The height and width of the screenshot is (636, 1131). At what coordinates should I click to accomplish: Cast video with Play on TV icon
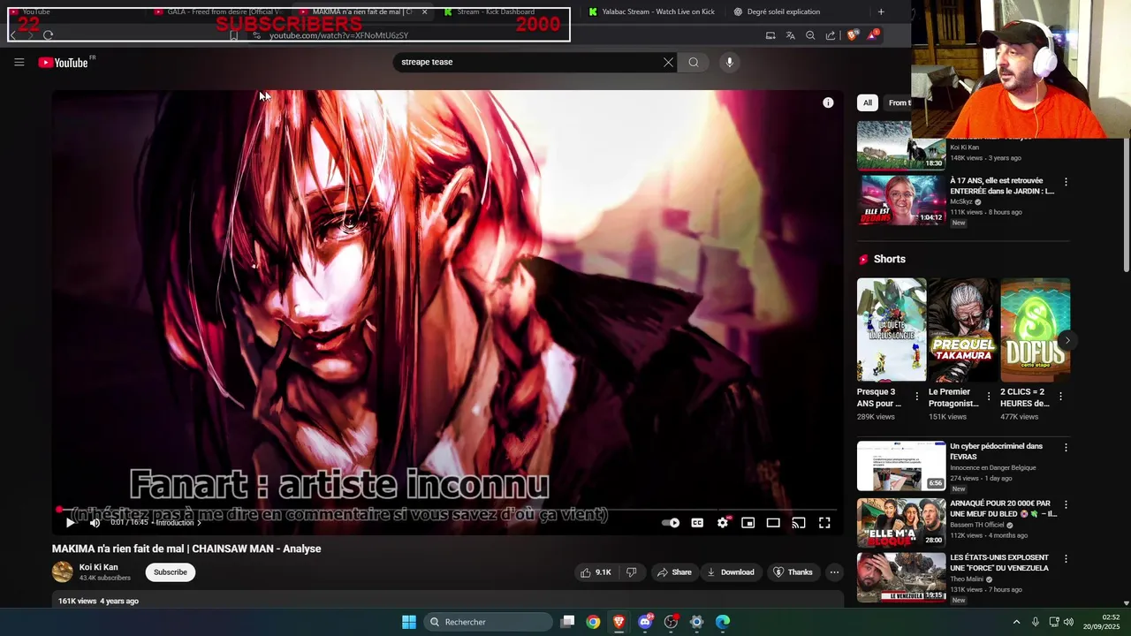799,523
